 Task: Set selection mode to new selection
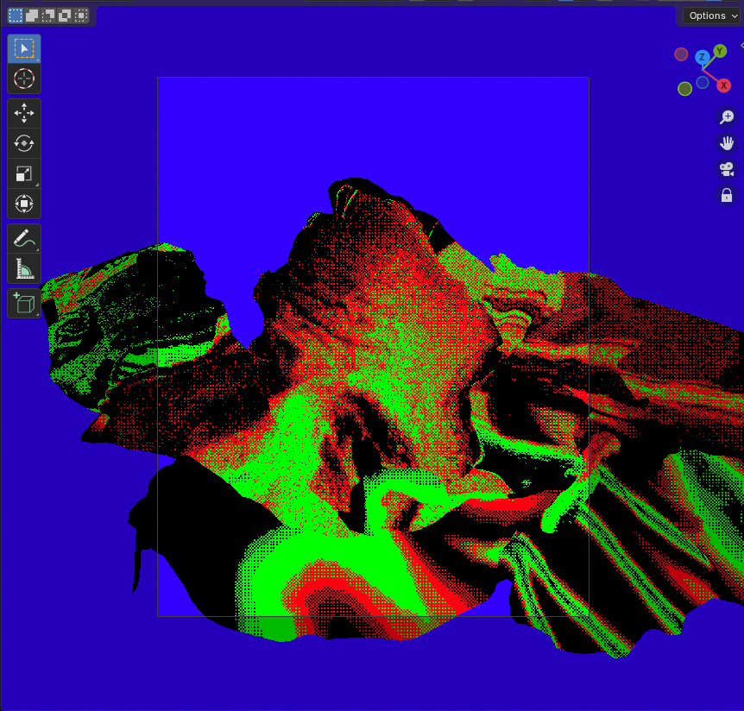[16, 16]
